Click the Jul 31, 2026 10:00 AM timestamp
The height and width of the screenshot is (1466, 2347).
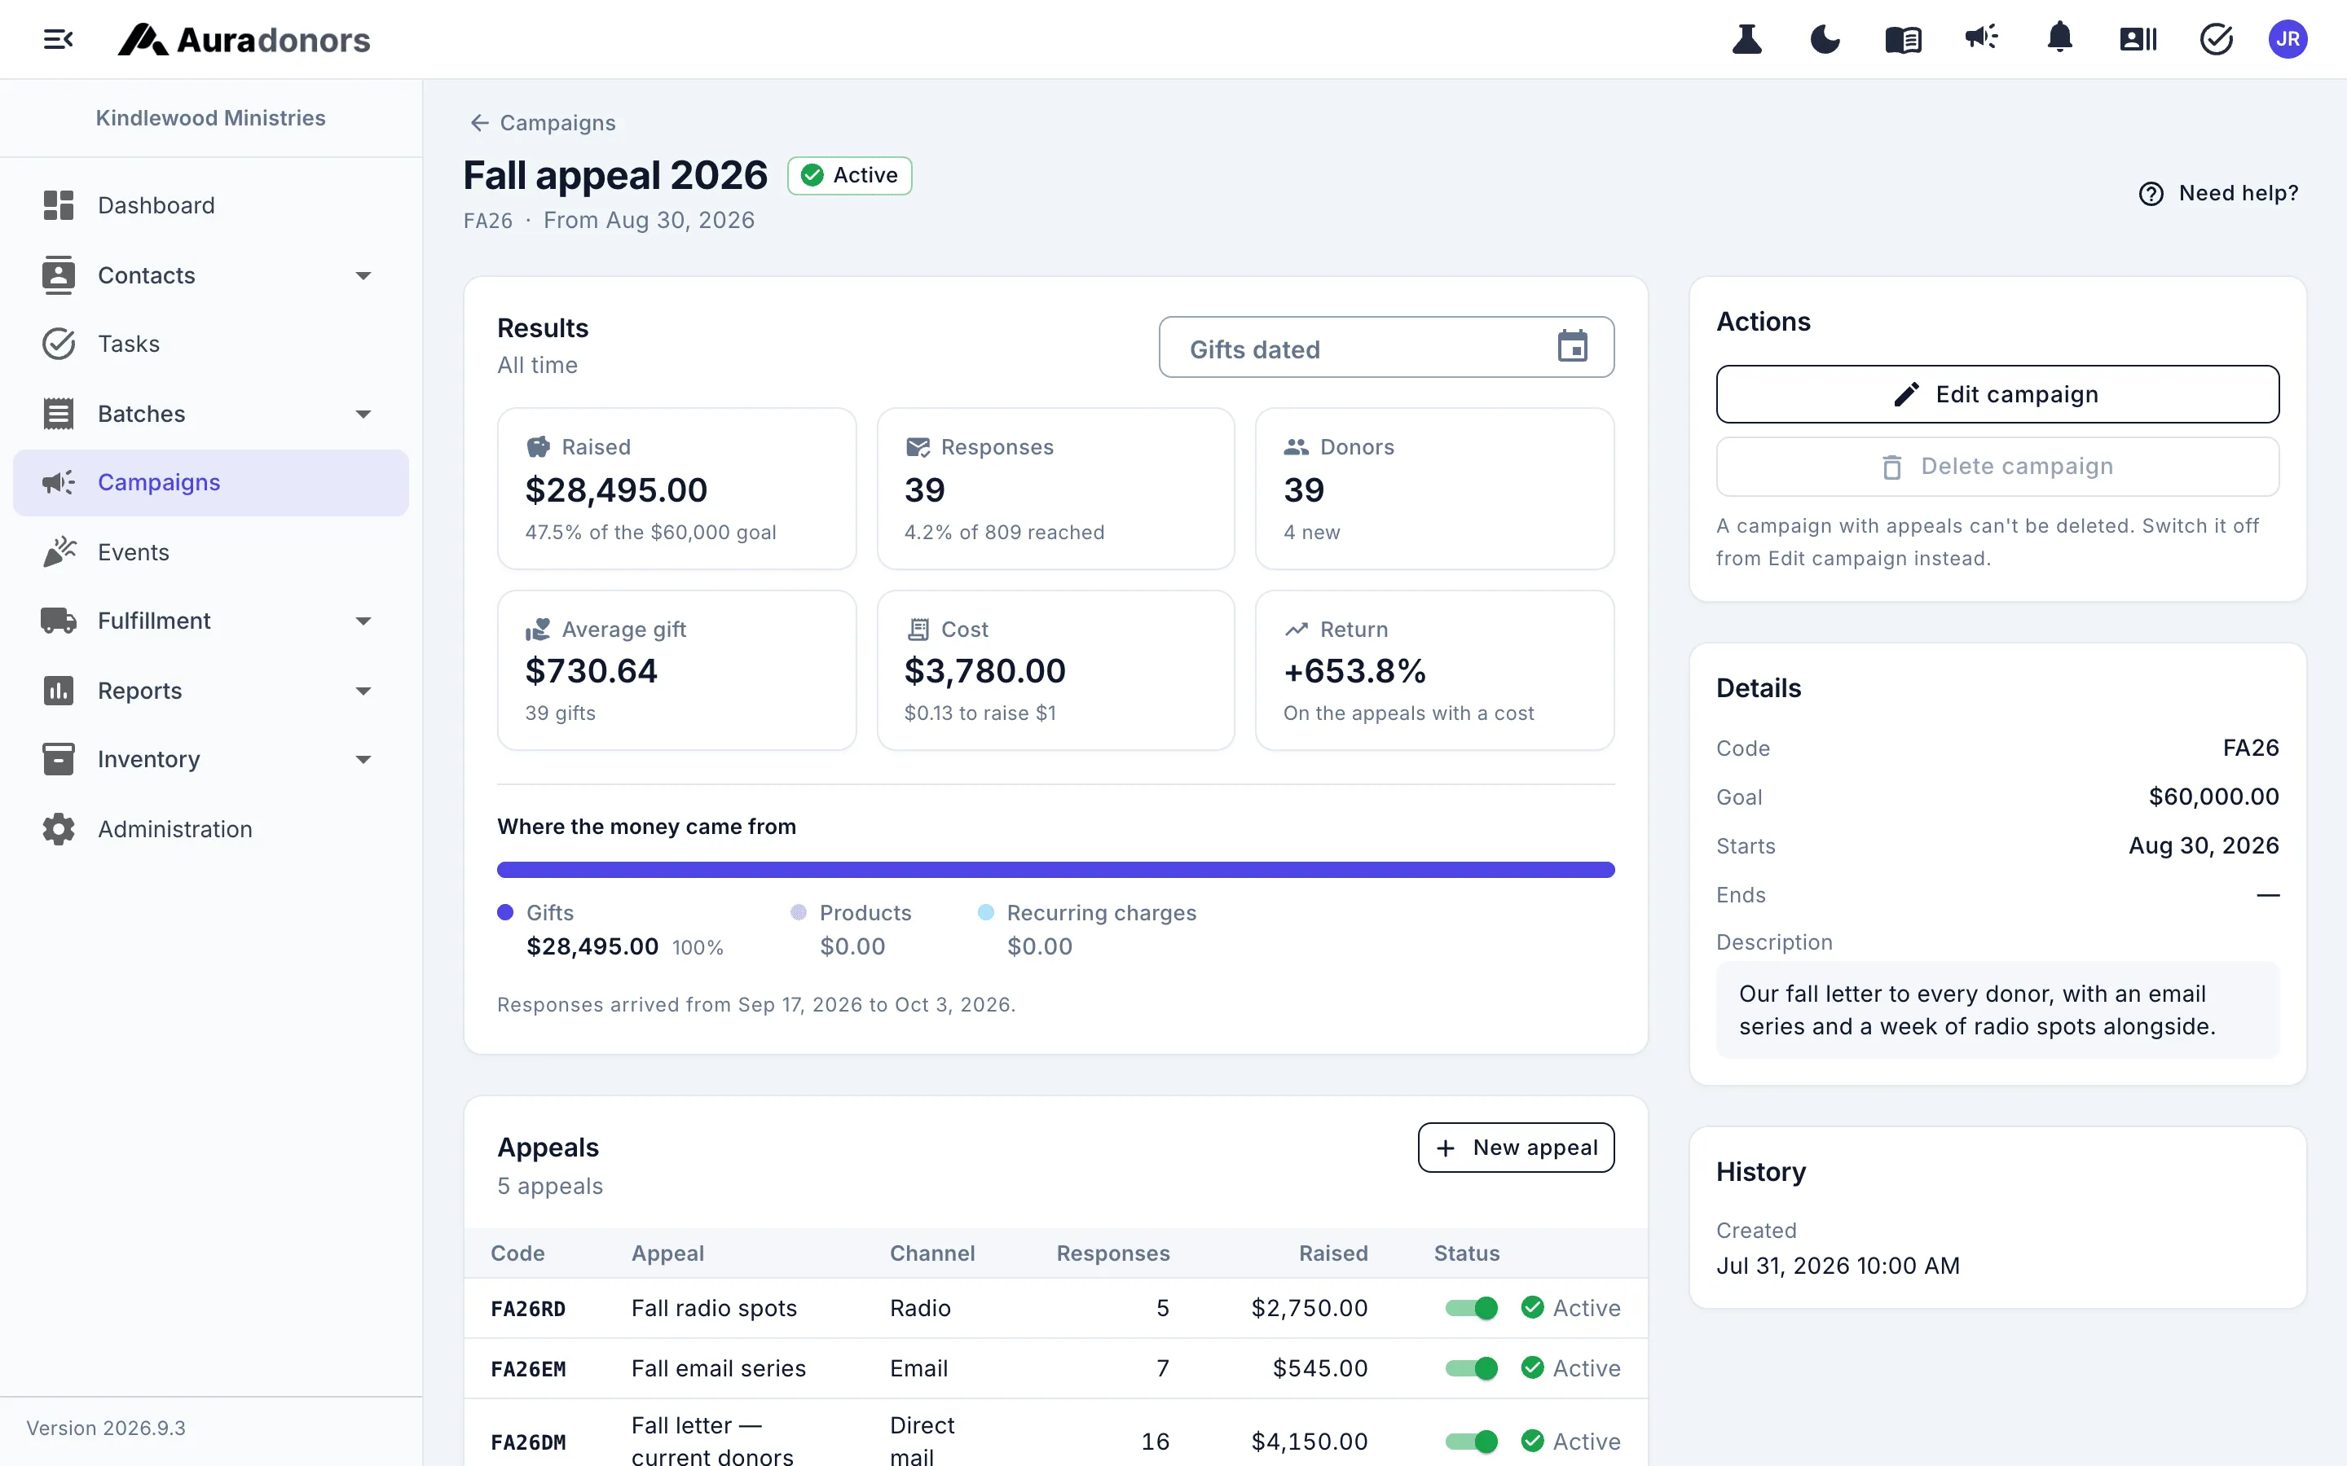pyautogui.click(x=1838, y=1266)
